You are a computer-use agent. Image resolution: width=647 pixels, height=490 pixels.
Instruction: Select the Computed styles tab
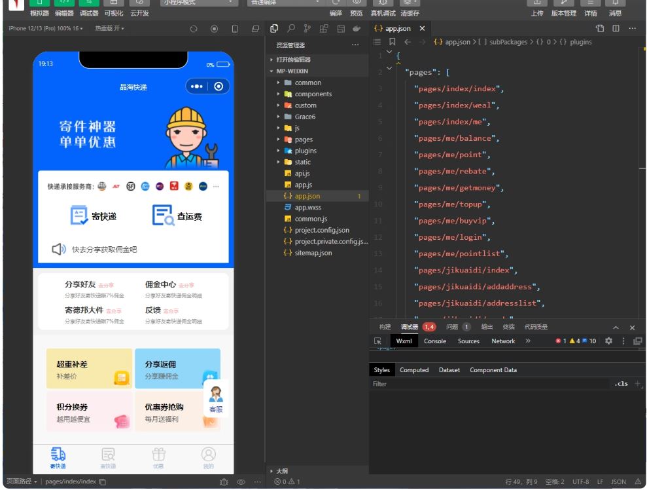tap(414, 370)
